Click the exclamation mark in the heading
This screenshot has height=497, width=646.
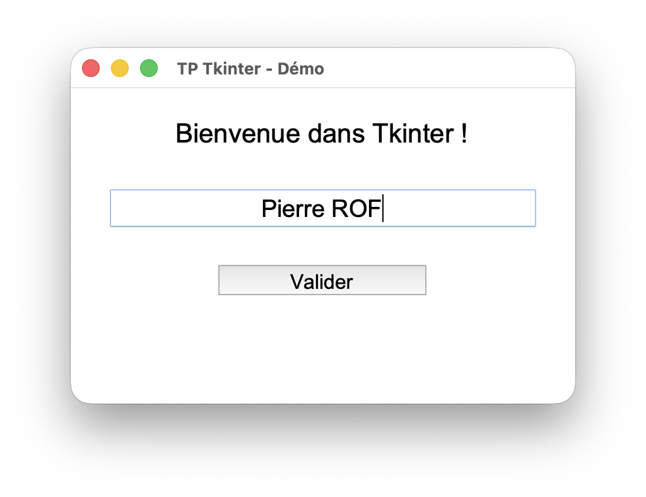coord(464,134)
